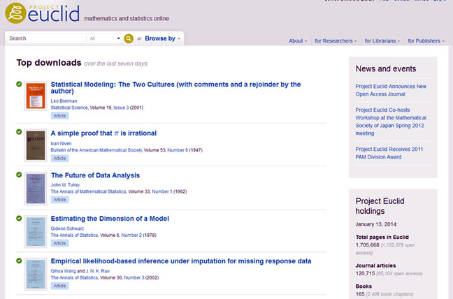Open the Statistical Science journal cover thumbnail
This screenshot has width=453, height=299.
pos(35,96)
